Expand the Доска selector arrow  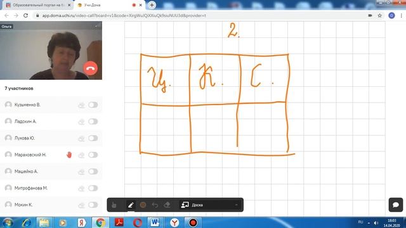pos(236,205)
